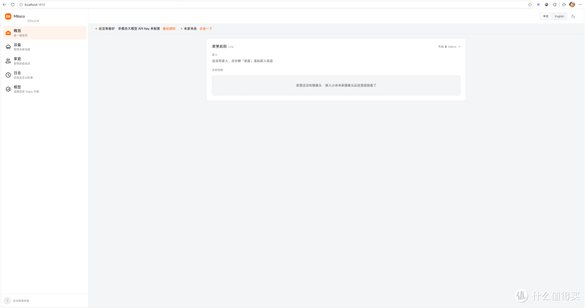Click the orange Miloco logo icon

pos(8,16)
